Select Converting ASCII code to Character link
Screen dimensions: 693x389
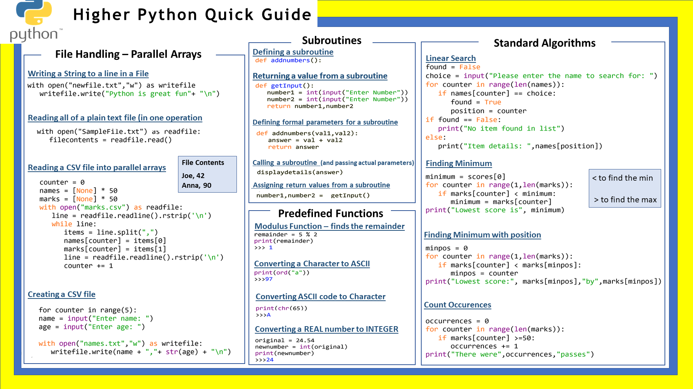tap(320, 297)
